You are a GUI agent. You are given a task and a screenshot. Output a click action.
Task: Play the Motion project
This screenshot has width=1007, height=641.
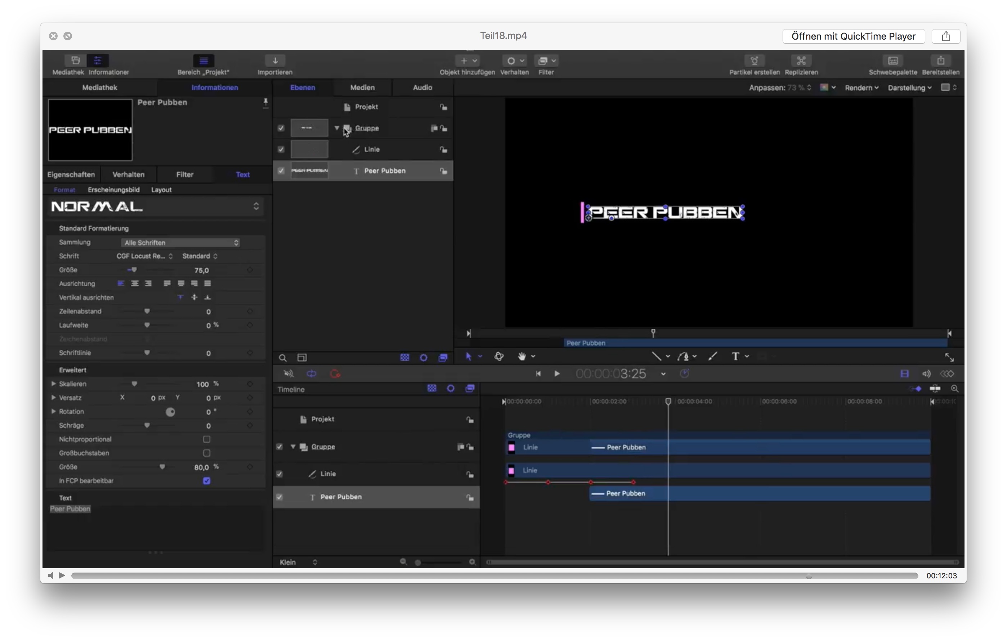coord(556,373)
